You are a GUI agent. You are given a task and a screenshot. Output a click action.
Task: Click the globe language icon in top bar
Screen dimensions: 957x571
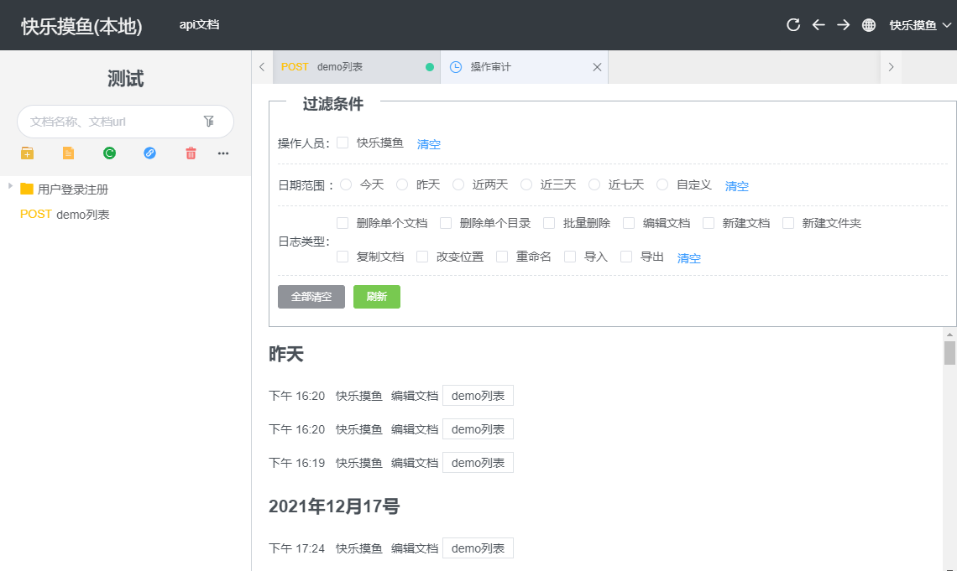coord(870,25)
